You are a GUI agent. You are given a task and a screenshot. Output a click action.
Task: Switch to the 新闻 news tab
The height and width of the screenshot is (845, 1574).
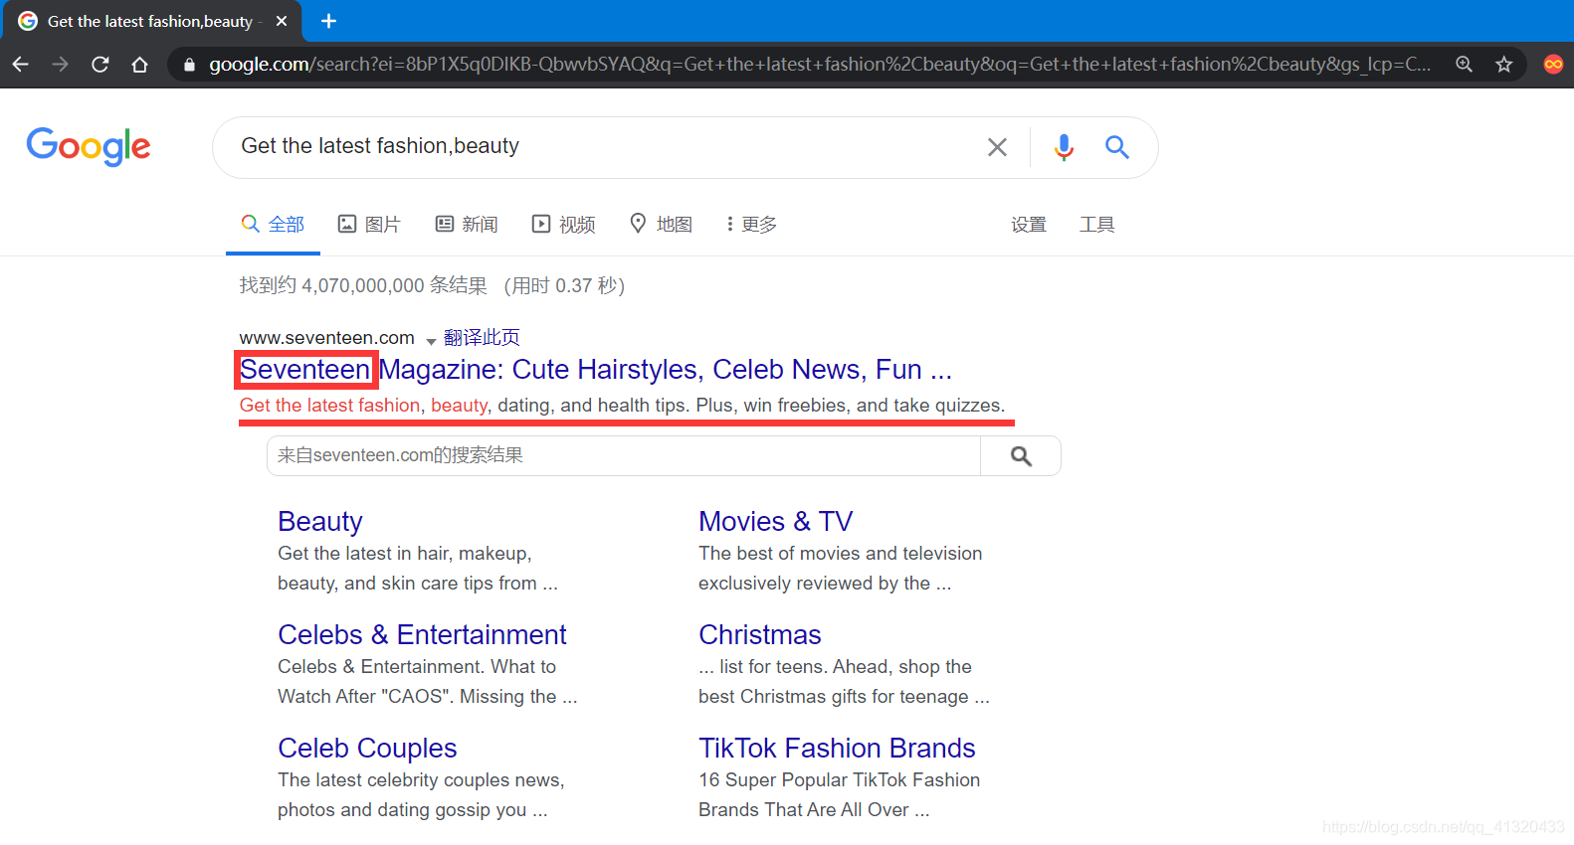click(x=467, y=225)
